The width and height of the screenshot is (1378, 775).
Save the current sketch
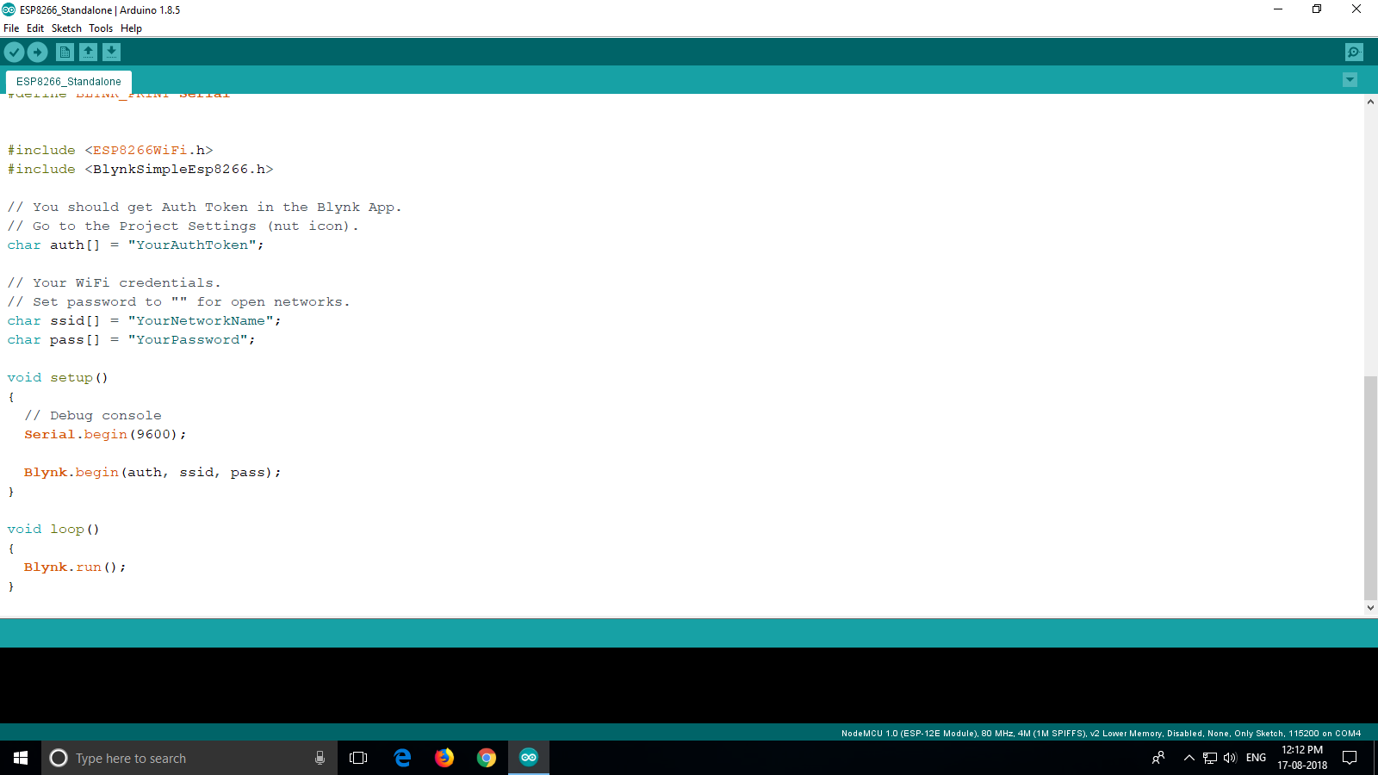(x=111, y=53)
